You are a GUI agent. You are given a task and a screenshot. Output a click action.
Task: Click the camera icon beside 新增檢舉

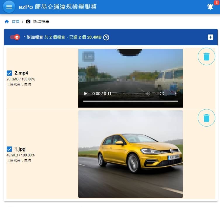coord(28,22)
